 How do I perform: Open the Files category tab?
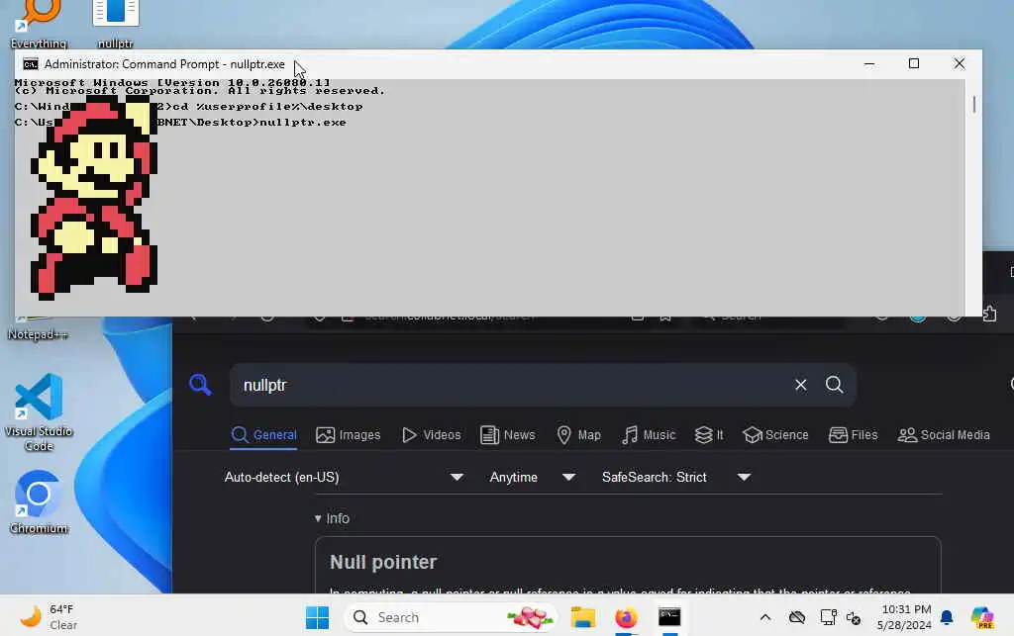click(853, 435)
